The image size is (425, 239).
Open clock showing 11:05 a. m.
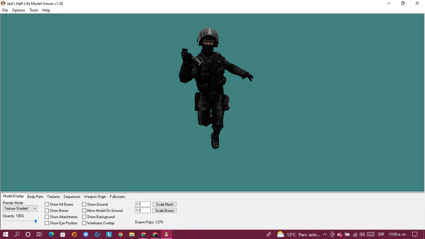point(398,234)
